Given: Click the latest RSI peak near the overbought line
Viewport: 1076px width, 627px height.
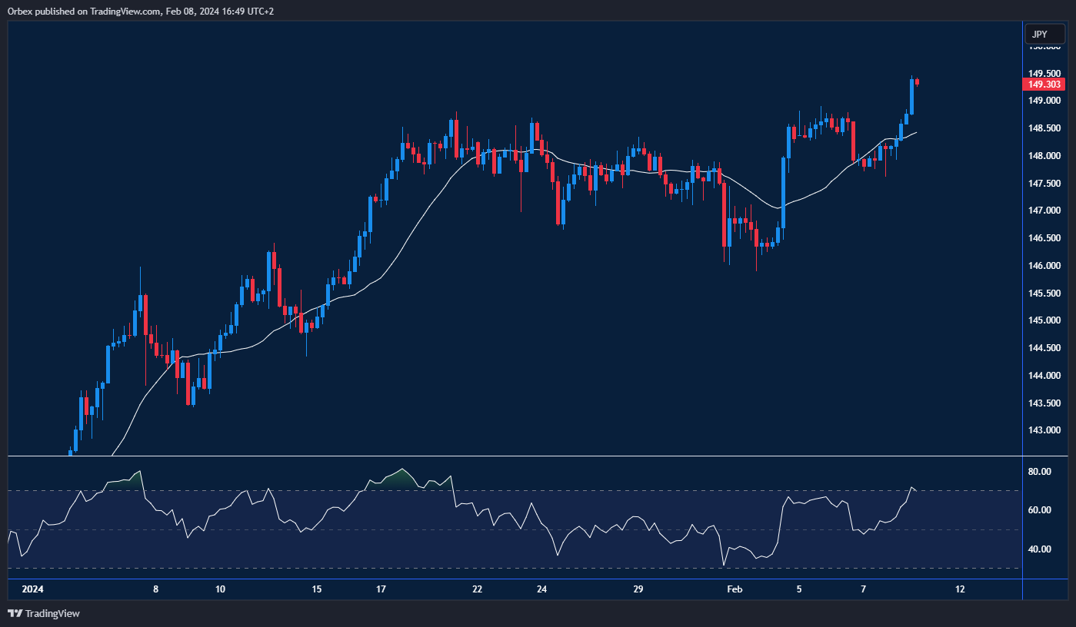Looking at the screenshot, I should [x=911, y=488].
